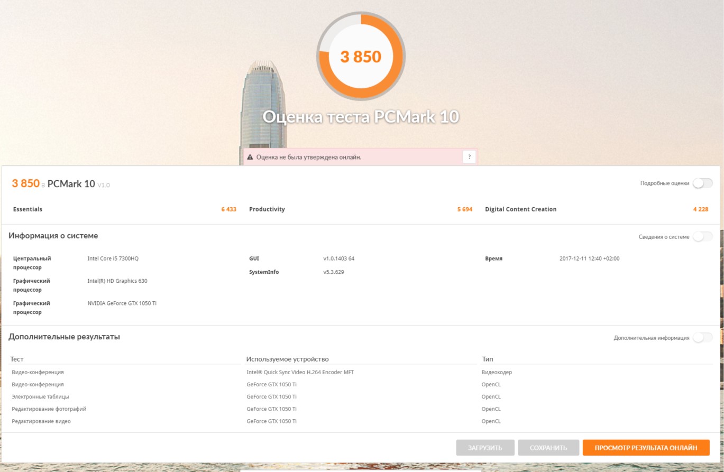Toggle the Сведения о системе switch
Image resolution: width=724 pixels, height=472 pixels.
pos(703,237)
